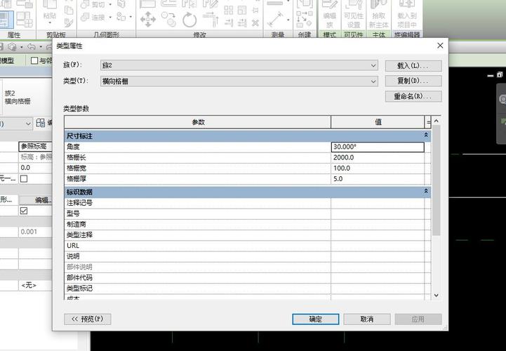This screenshot has height=351, width=506.
Task: Click the 参照标高 field in Properties palette
Action: (x=36, y=147)
